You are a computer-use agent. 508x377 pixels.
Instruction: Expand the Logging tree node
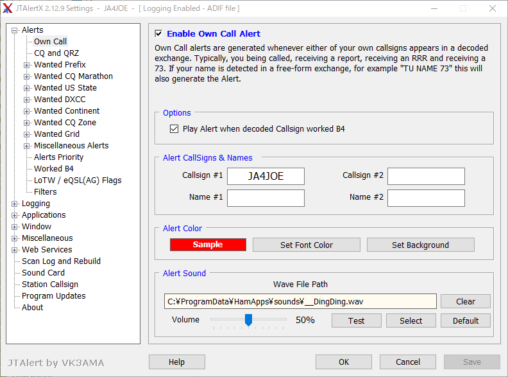click(14, 204)
